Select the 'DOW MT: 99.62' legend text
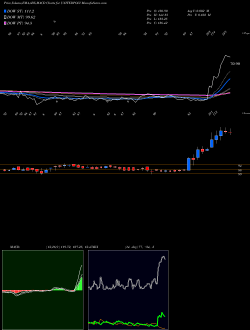 [x=21, y=17]
